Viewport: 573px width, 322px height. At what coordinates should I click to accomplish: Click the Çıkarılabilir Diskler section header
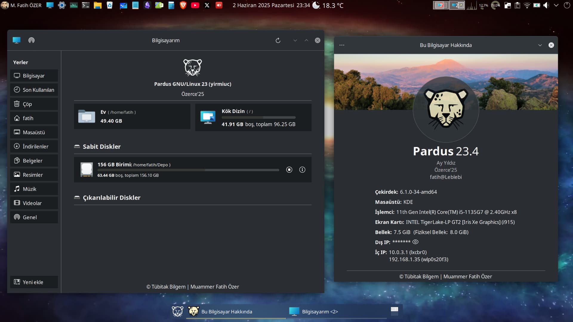point(112,198)
